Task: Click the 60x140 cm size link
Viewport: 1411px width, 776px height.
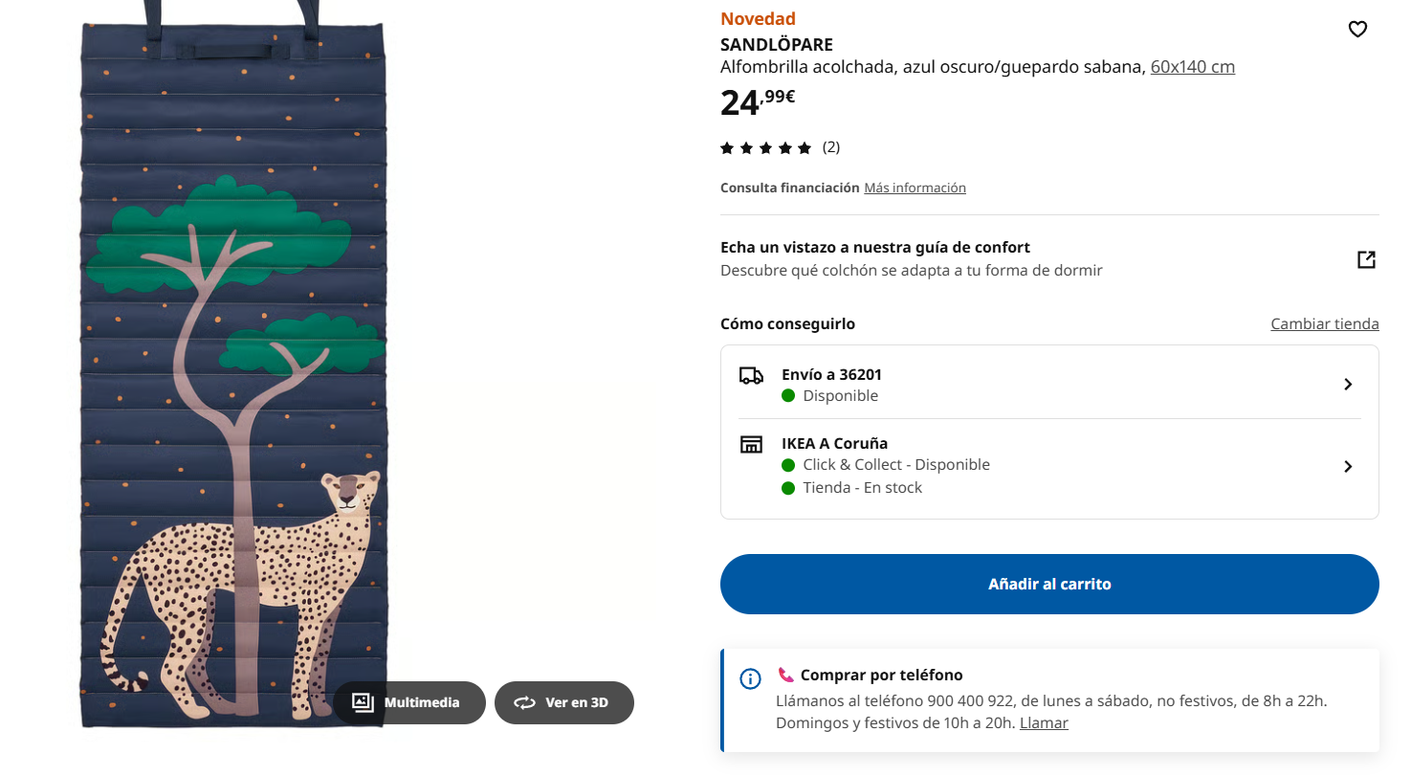Action: click(x=1192, y=67)
